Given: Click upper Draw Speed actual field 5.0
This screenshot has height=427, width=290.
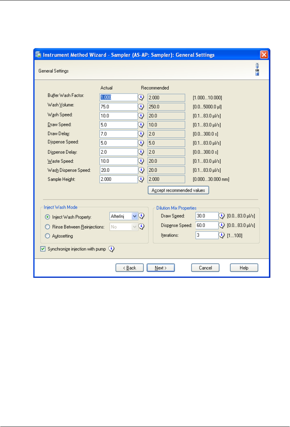Looking at the screenshot, I should pos(119,125).
